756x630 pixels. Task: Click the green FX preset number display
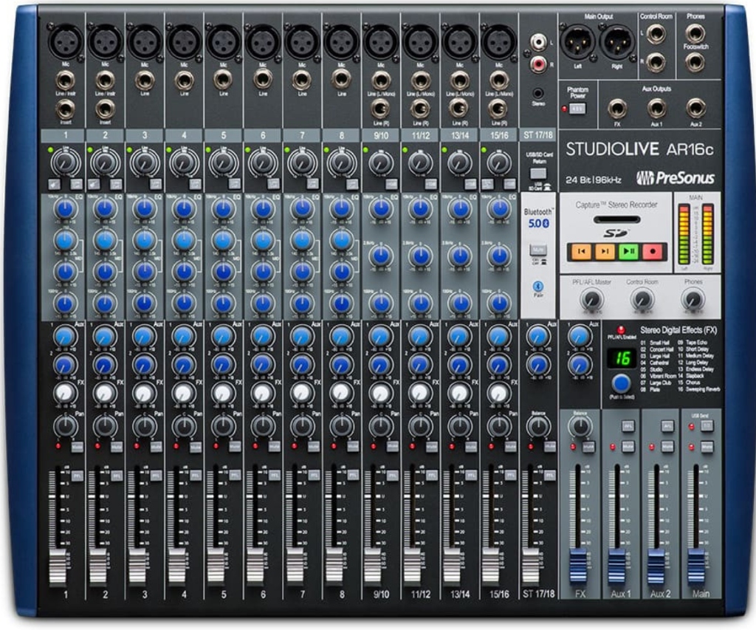pyautogui.click(x=622, y=358)
